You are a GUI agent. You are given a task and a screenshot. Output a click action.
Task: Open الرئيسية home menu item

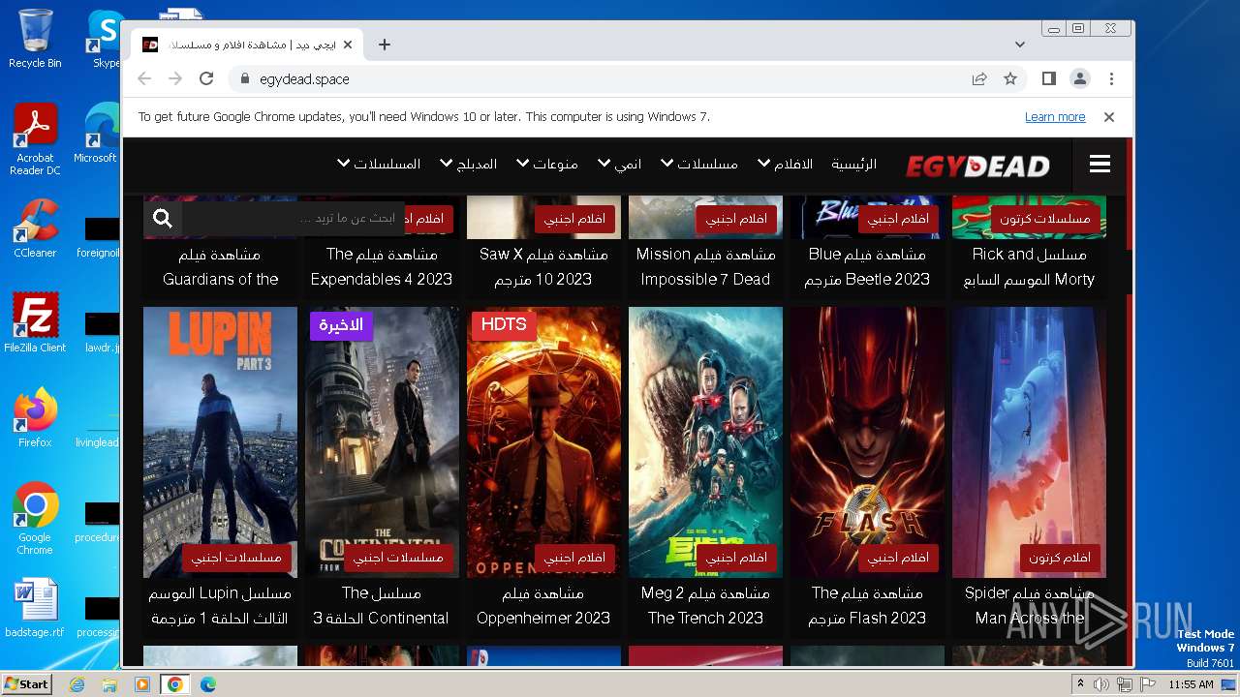point(854,165)
